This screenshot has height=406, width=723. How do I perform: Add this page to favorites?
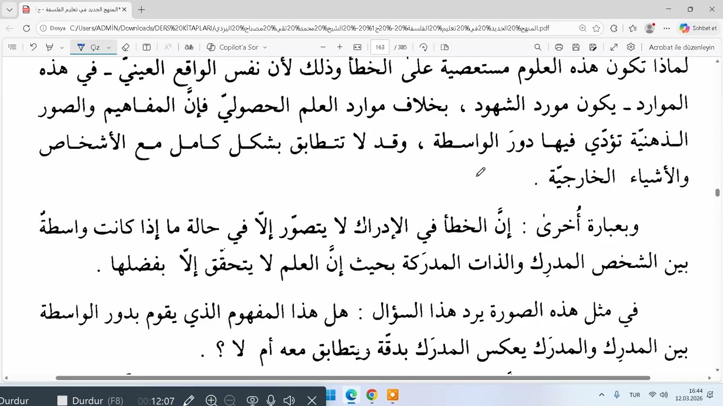click(596, 28)
